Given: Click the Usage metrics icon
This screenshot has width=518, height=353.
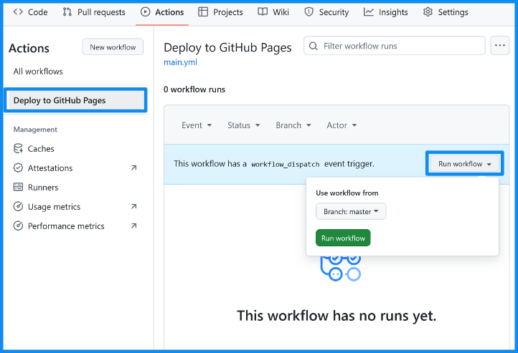Looking at the screenshot, I should [19, 207].
